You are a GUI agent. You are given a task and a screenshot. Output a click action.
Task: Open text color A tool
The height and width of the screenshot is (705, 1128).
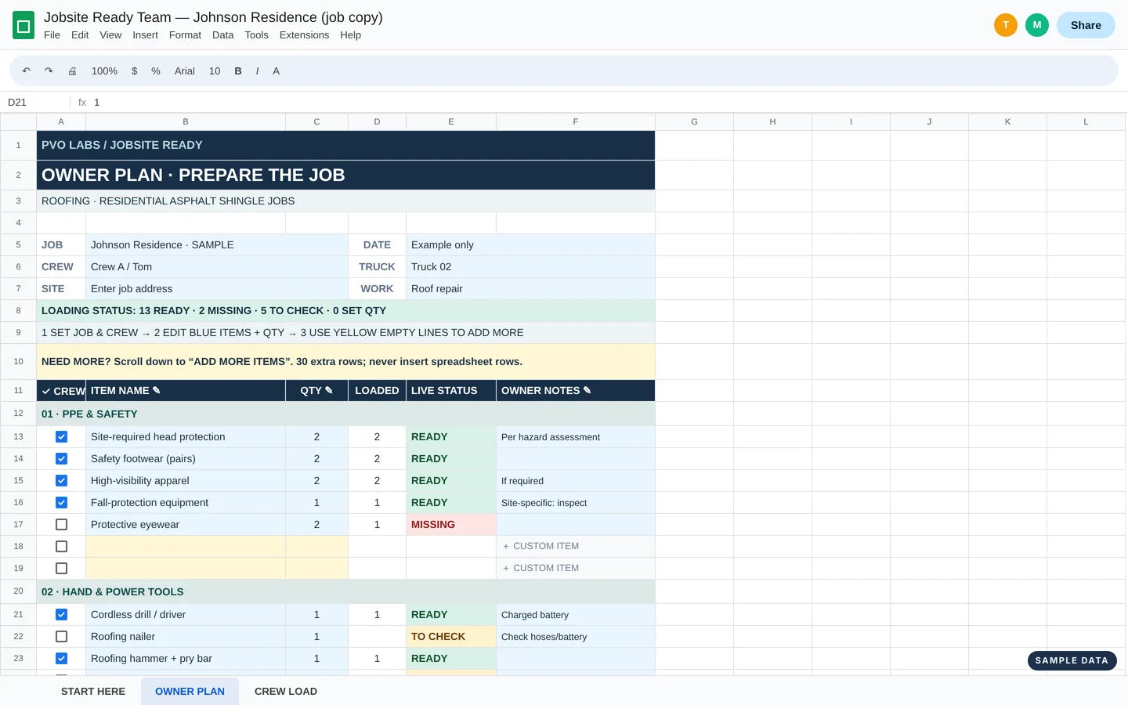click(276, 70)
